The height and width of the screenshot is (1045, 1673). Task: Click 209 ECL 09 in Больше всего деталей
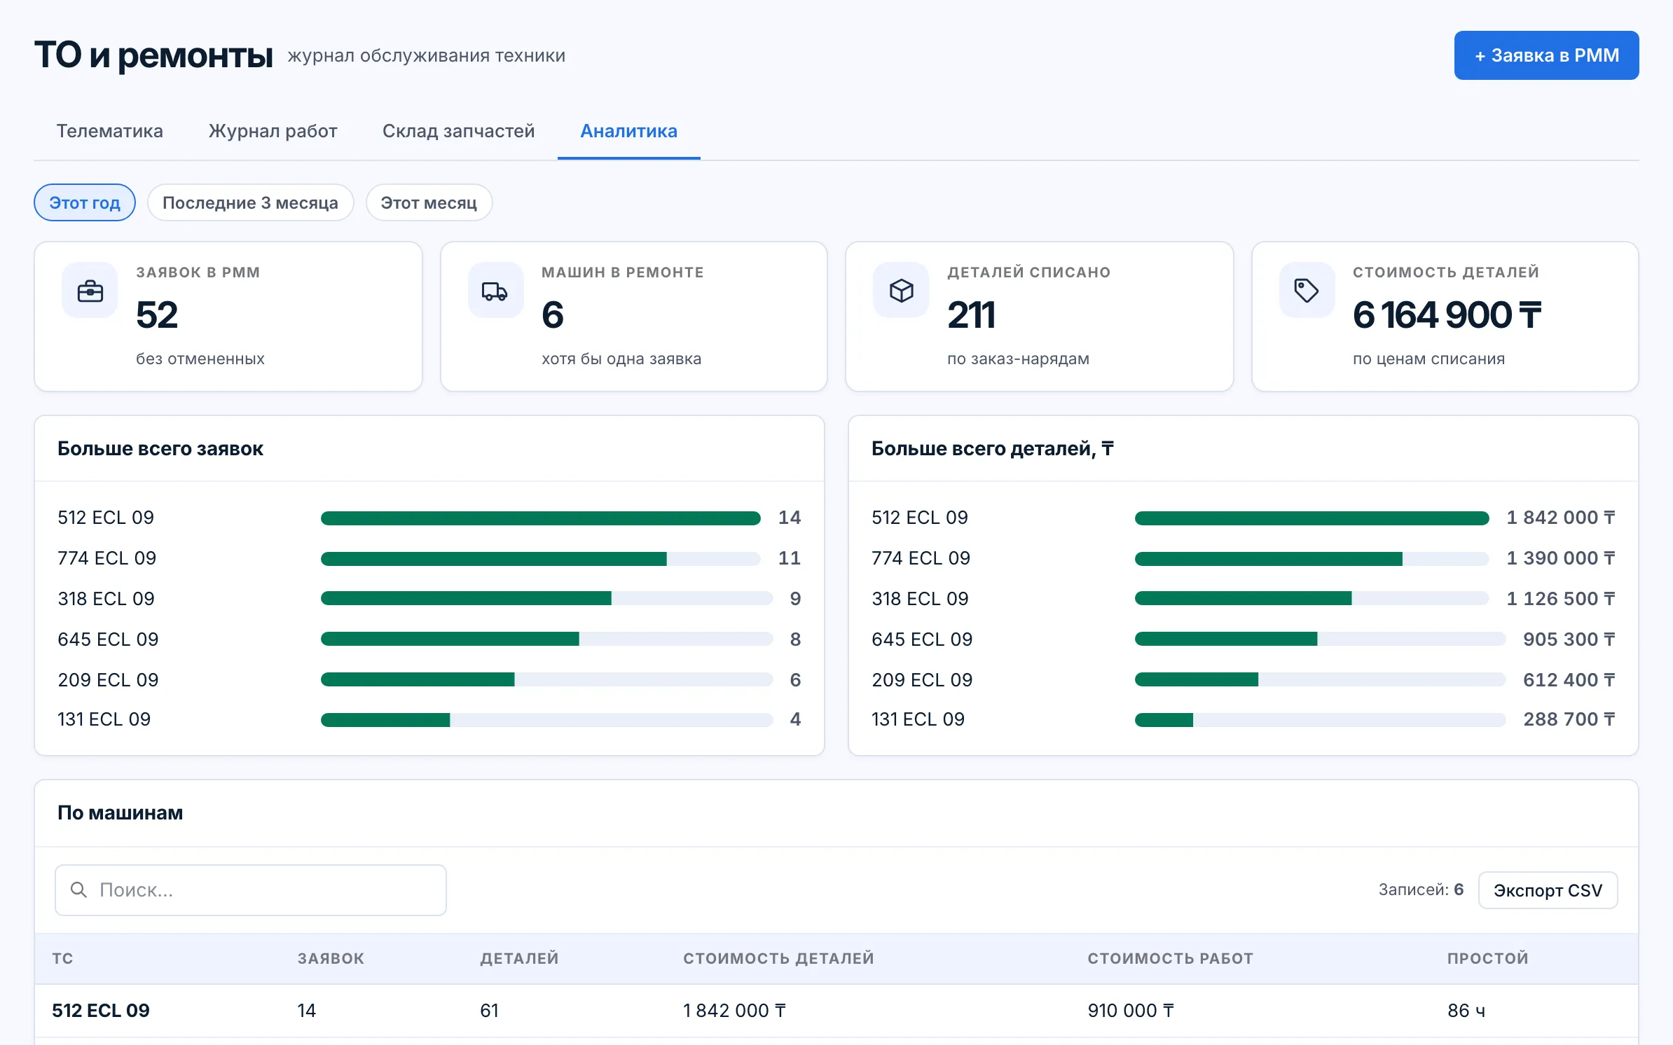(x=922, y=680)
